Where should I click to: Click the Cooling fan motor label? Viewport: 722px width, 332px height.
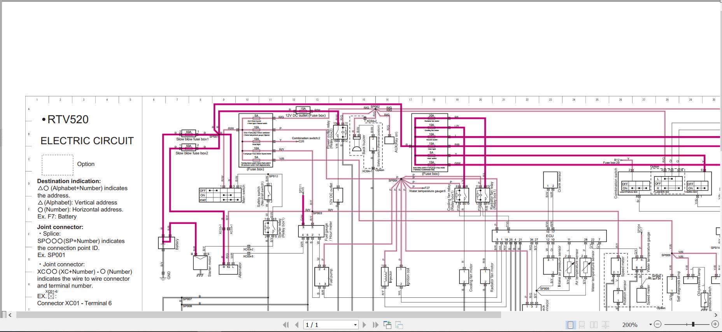coord(471,278)
